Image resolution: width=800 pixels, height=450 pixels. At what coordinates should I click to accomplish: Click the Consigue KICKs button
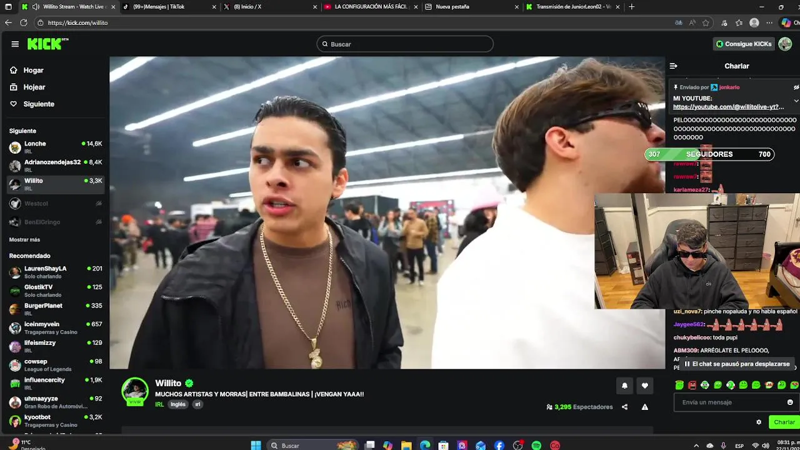(x=744, y=44)
